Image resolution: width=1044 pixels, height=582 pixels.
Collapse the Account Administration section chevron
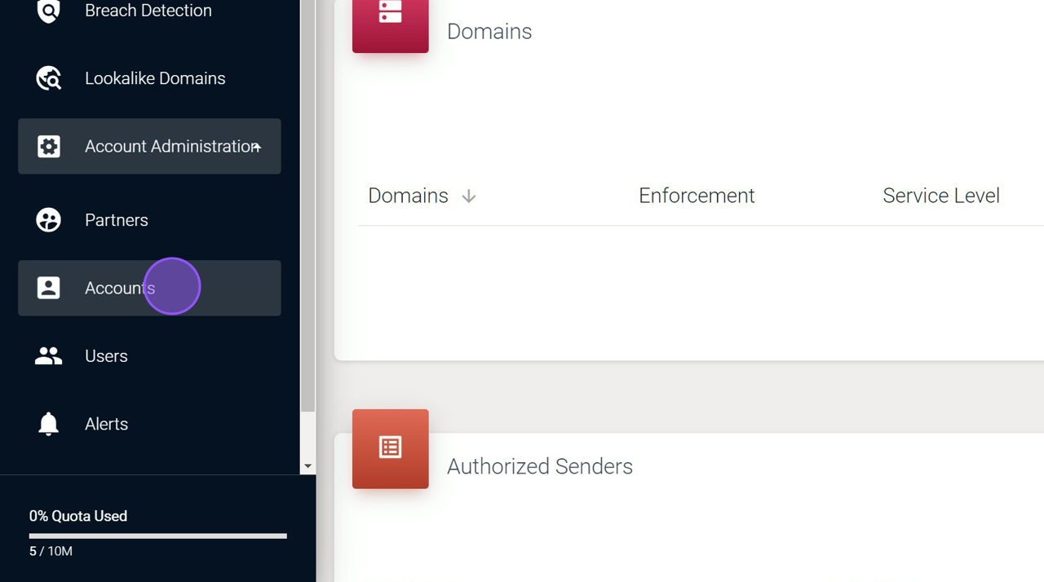256,147
